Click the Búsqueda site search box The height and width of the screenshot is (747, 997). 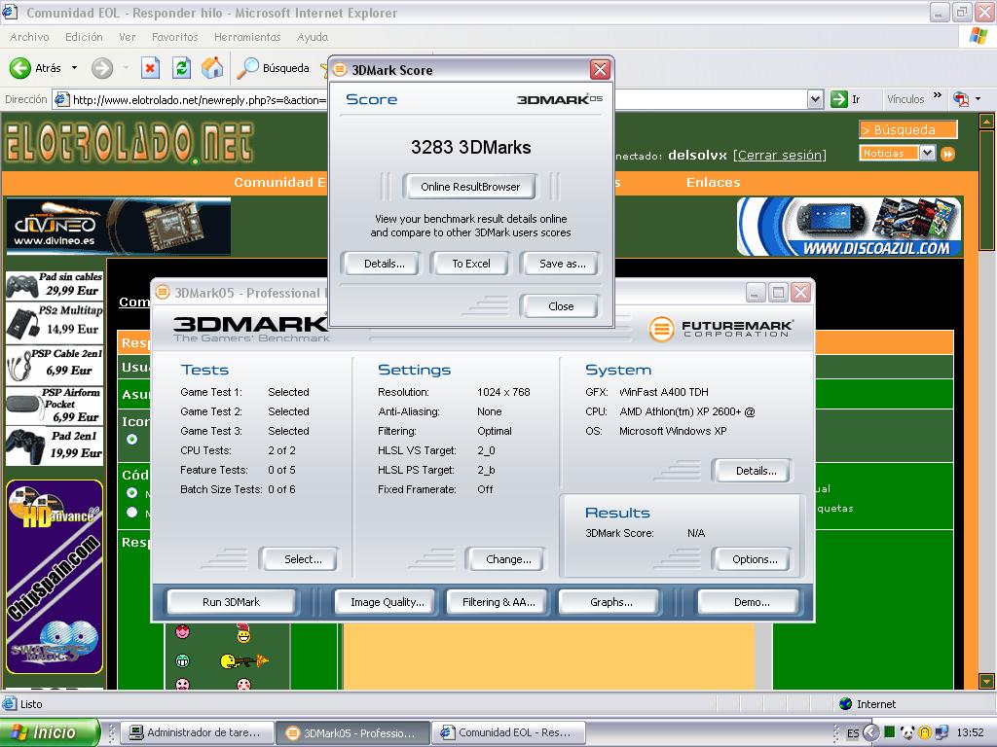click(x=908, y=129)
